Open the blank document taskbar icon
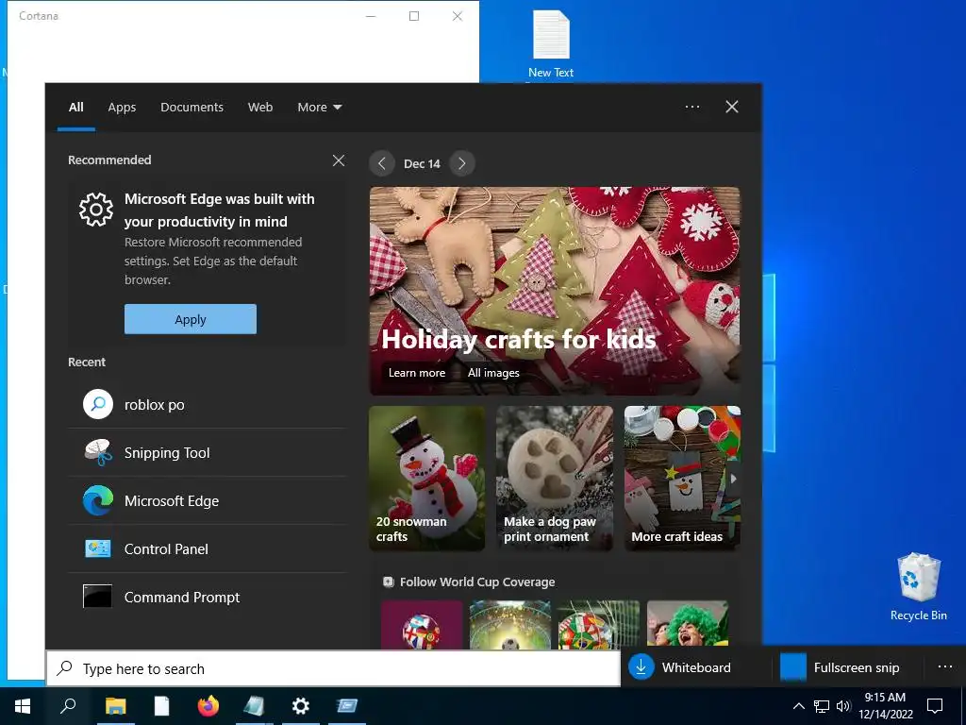Viewport: 966px width, 725px height. click(x=161, y=706)
